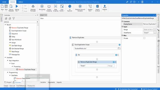Screen dimensions: 160x90
Task: Open the Arguments panel tab
Action: tap(51, 82)
